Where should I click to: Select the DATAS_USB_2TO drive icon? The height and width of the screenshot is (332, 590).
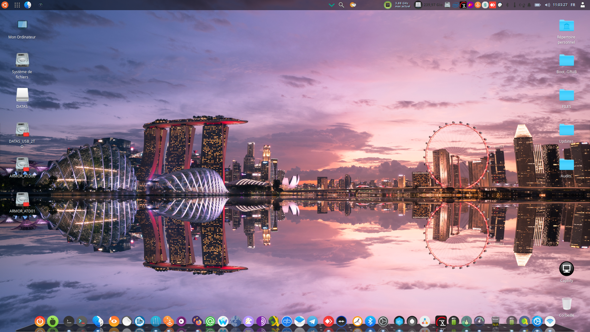(22, 130)
